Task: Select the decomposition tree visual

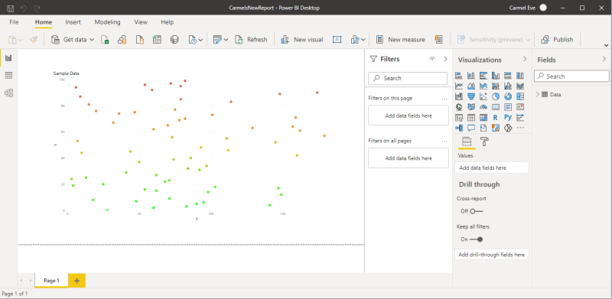Action: tap(459, 128)
